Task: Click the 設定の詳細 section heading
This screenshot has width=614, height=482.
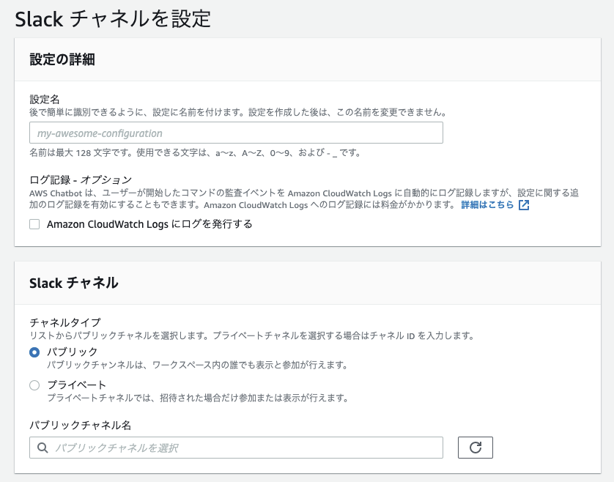Action: 62,59
